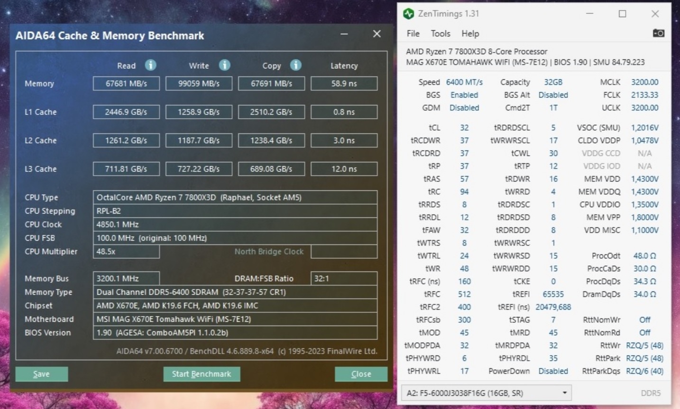The height and width of the screenshot is (409, 680).
Task: Click L3 Cache Read value 711.81 GB/s
Action: click(126, 169)
